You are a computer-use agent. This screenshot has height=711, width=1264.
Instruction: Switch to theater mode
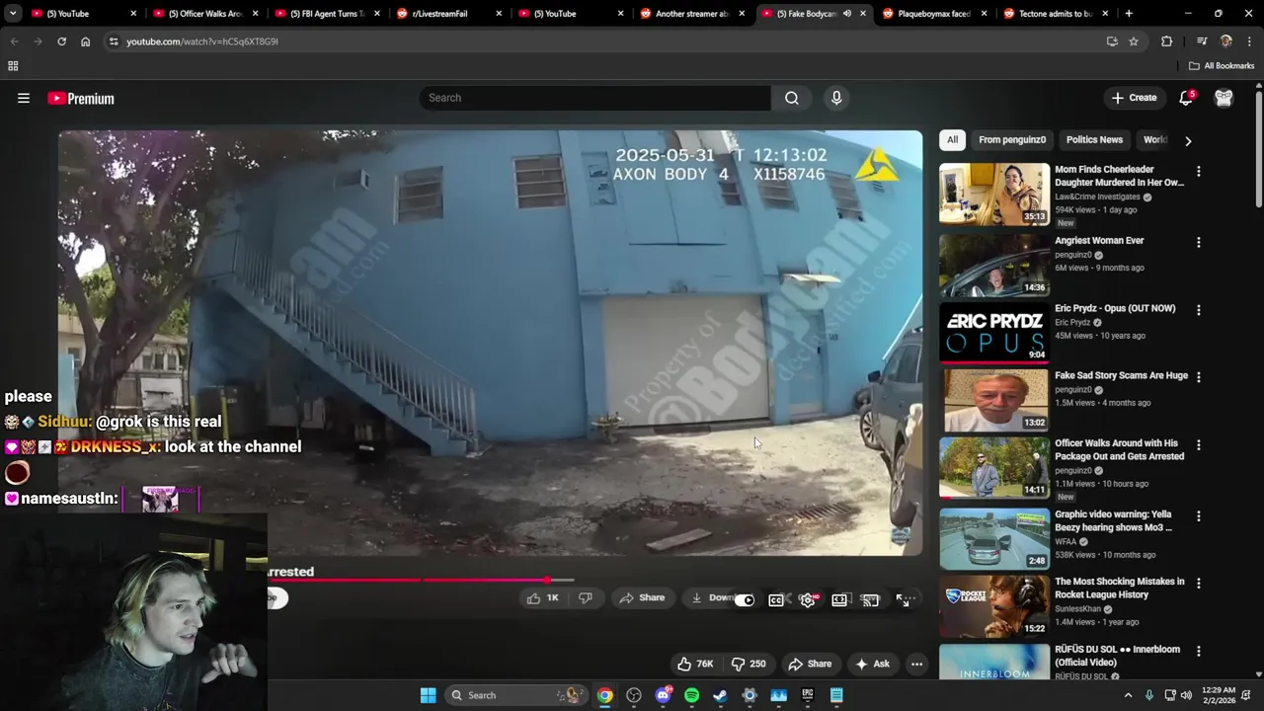click(839, 599)
